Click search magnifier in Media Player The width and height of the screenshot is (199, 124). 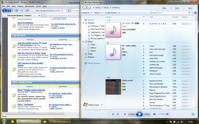(x=189, y=13)
